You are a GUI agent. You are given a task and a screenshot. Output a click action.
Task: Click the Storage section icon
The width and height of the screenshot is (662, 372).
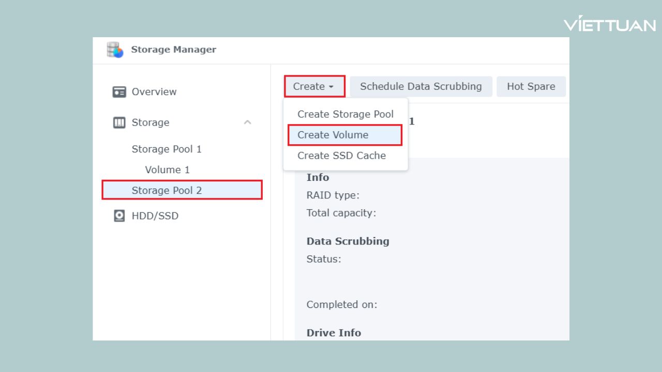119,122
